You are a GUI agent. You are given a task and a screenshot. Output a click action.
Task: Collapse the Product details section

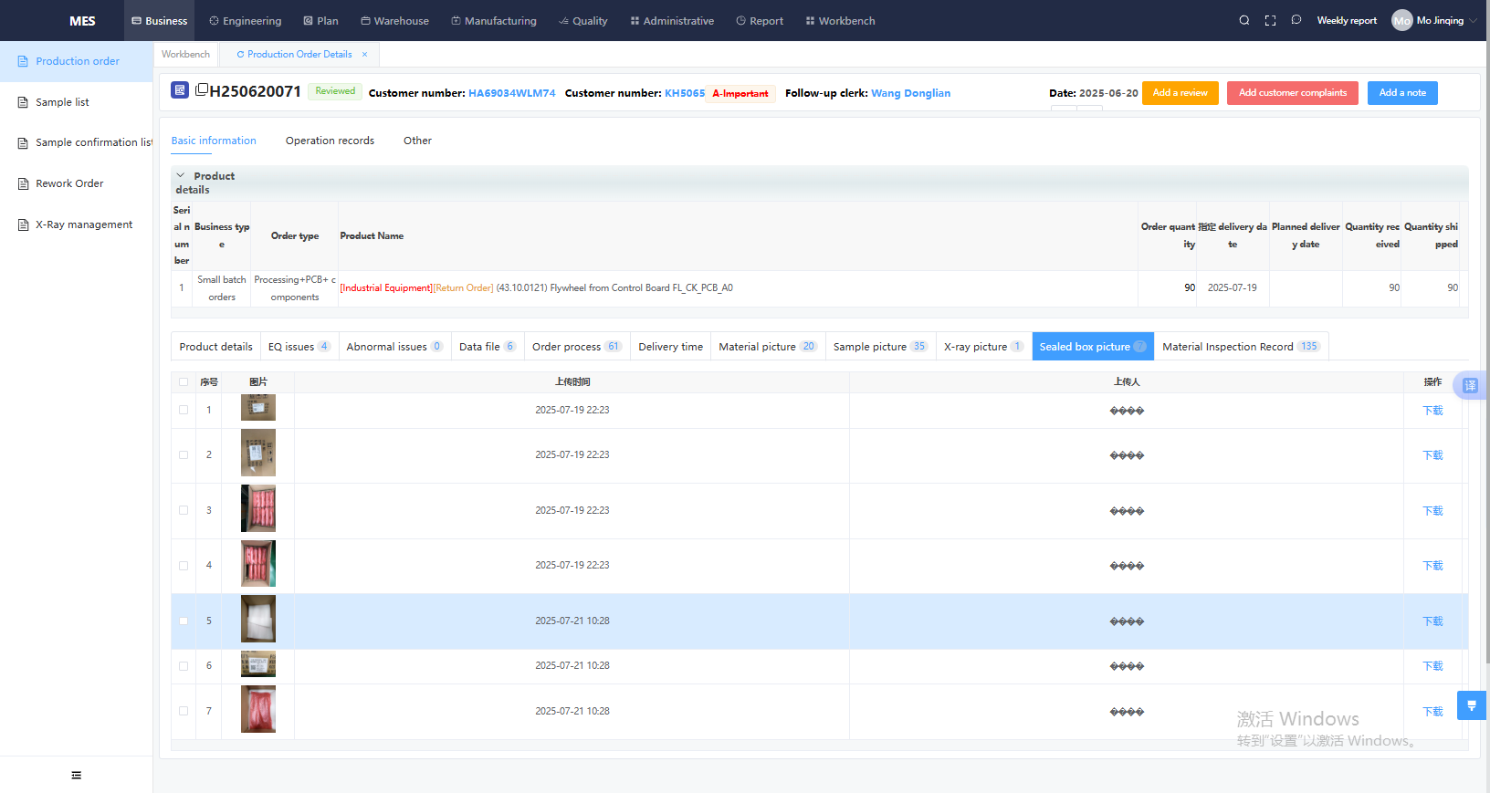[180, 175]
